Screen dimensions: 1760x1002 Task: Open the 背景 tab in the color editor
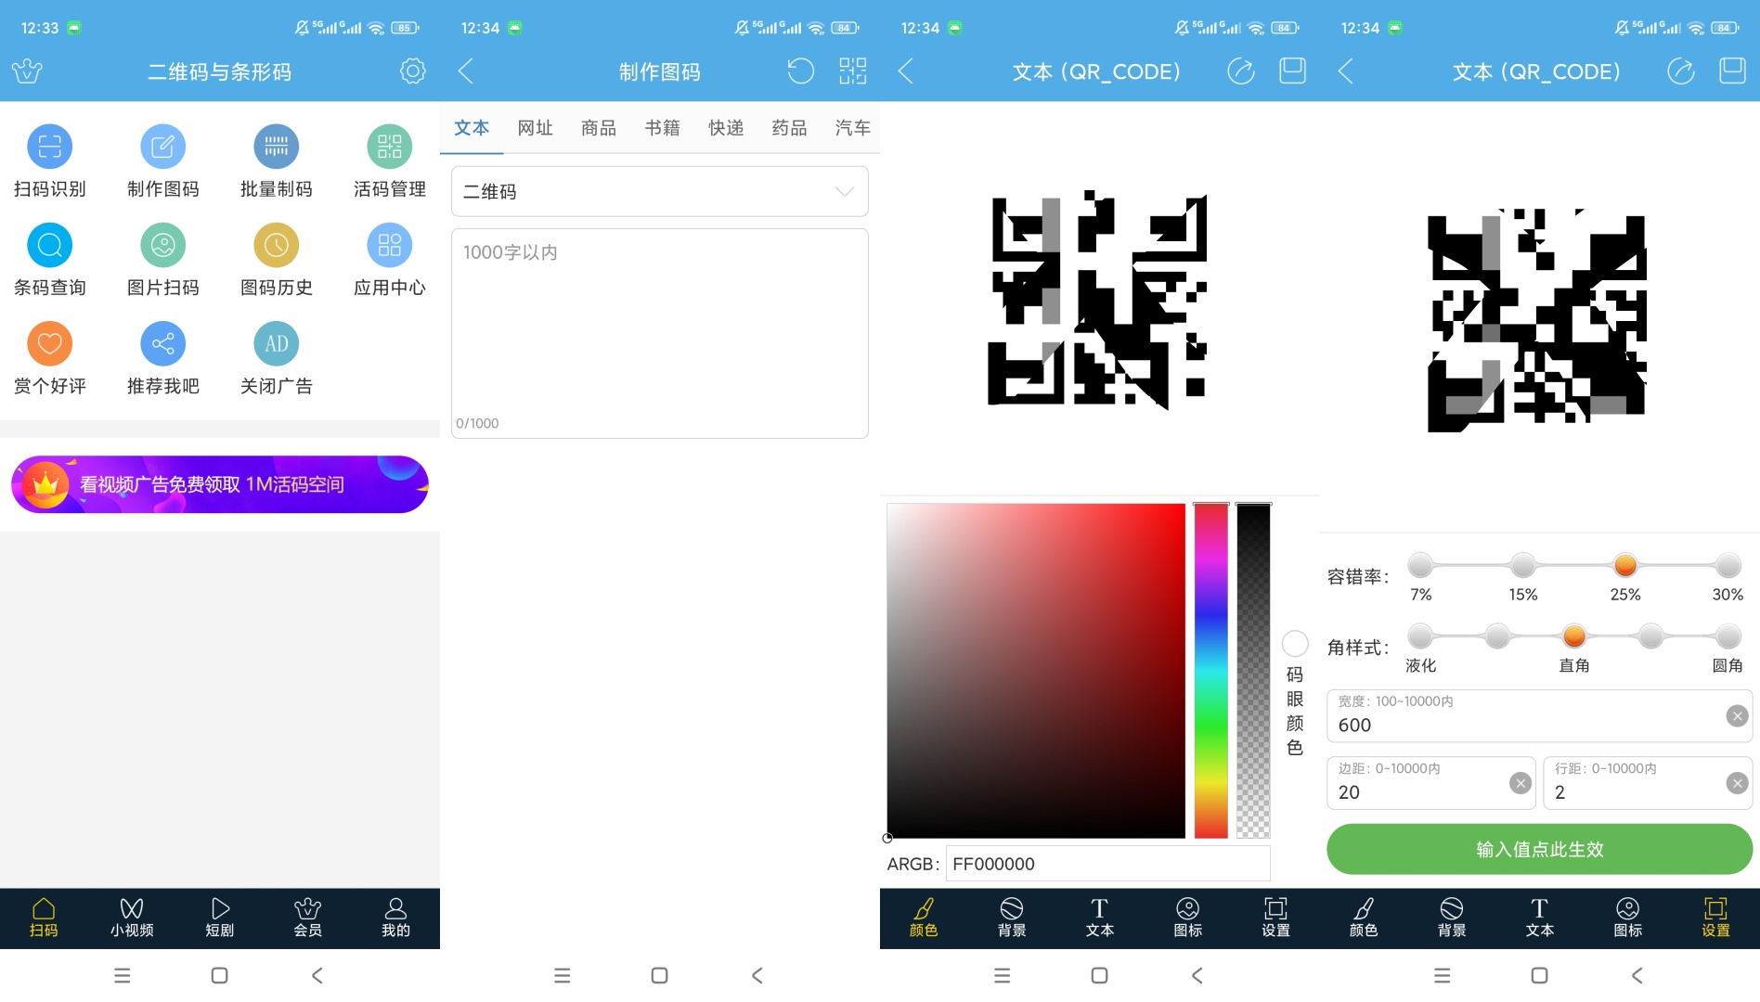tap(1012, 918)
